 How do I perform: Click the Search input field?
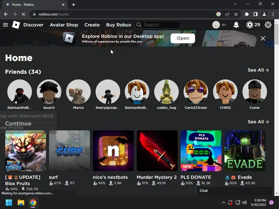(157, 25)
